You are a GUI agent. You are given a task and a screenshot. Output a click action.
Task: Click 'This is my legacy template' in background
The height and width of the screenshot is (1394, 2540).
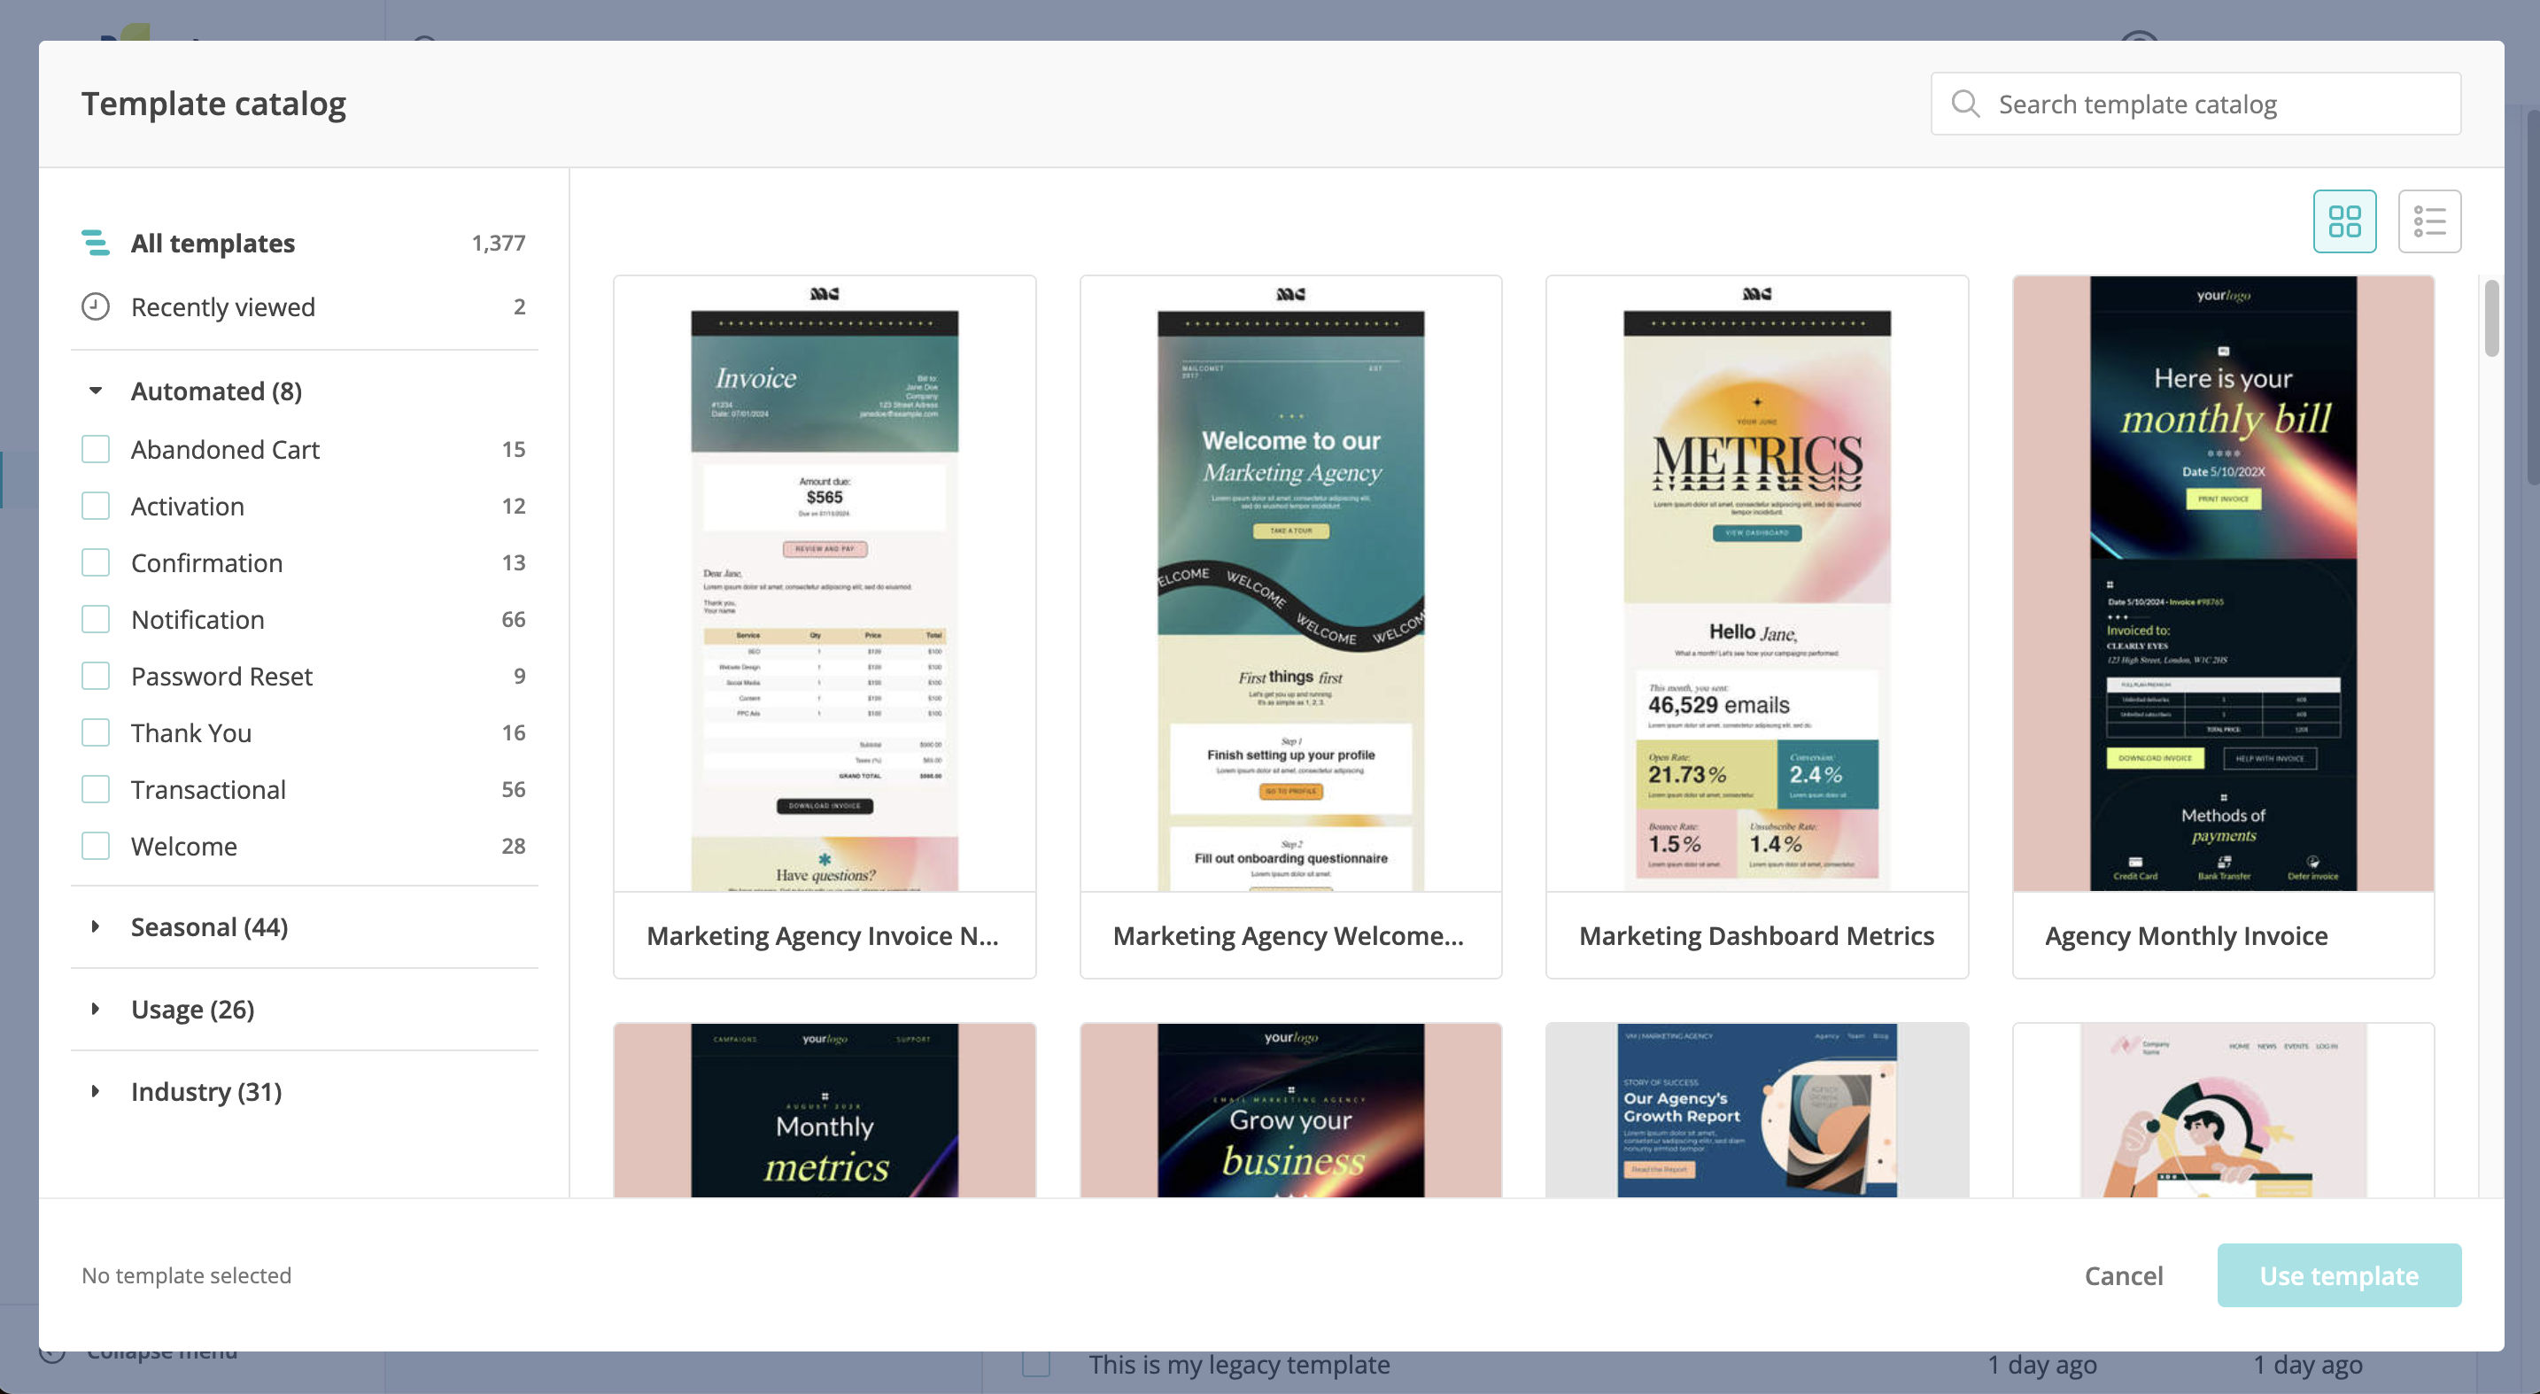point(1238,1365)
